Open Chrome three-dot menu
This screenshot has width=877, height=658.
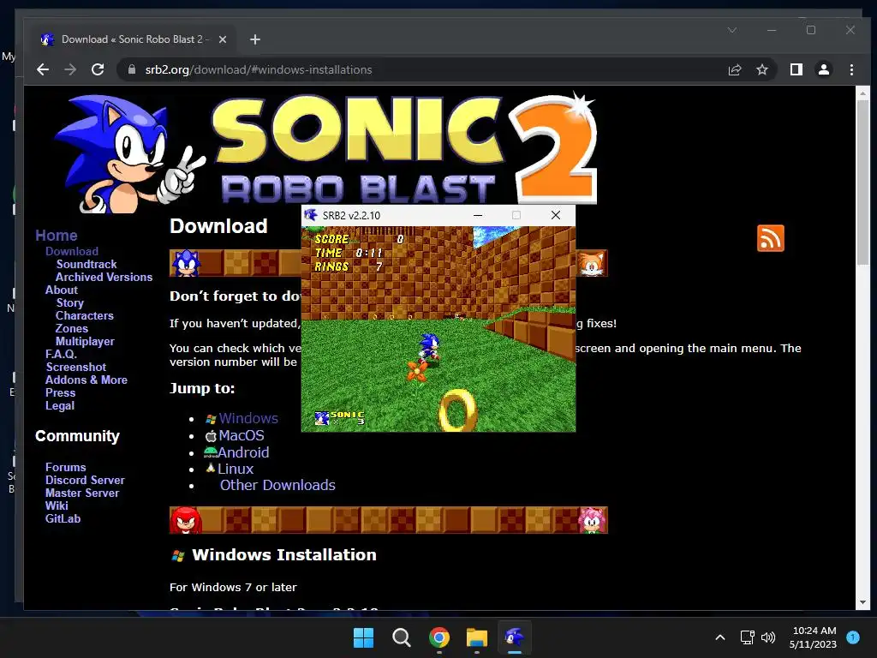pos(851,69)
